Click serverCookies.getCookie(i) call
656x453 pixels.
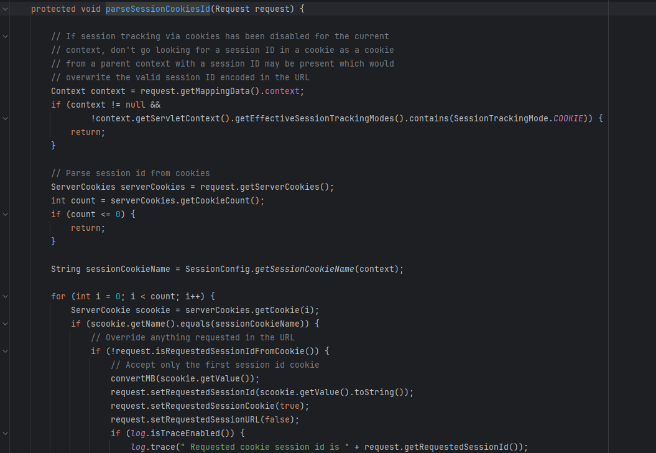(250, 311)
